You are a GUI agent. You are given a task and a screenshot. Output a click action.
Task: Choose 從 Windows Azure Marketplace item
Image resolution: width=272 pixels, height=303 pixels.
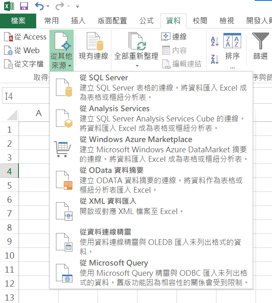(x=151, y=149)
